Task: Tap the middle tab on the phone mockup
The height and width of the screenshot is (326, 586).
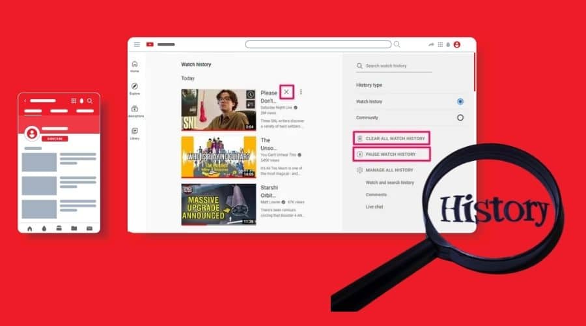Action: tap(59, 111)
